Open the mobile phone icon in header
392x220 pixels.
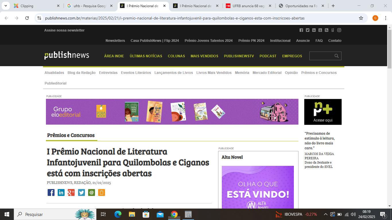(333, 30)
